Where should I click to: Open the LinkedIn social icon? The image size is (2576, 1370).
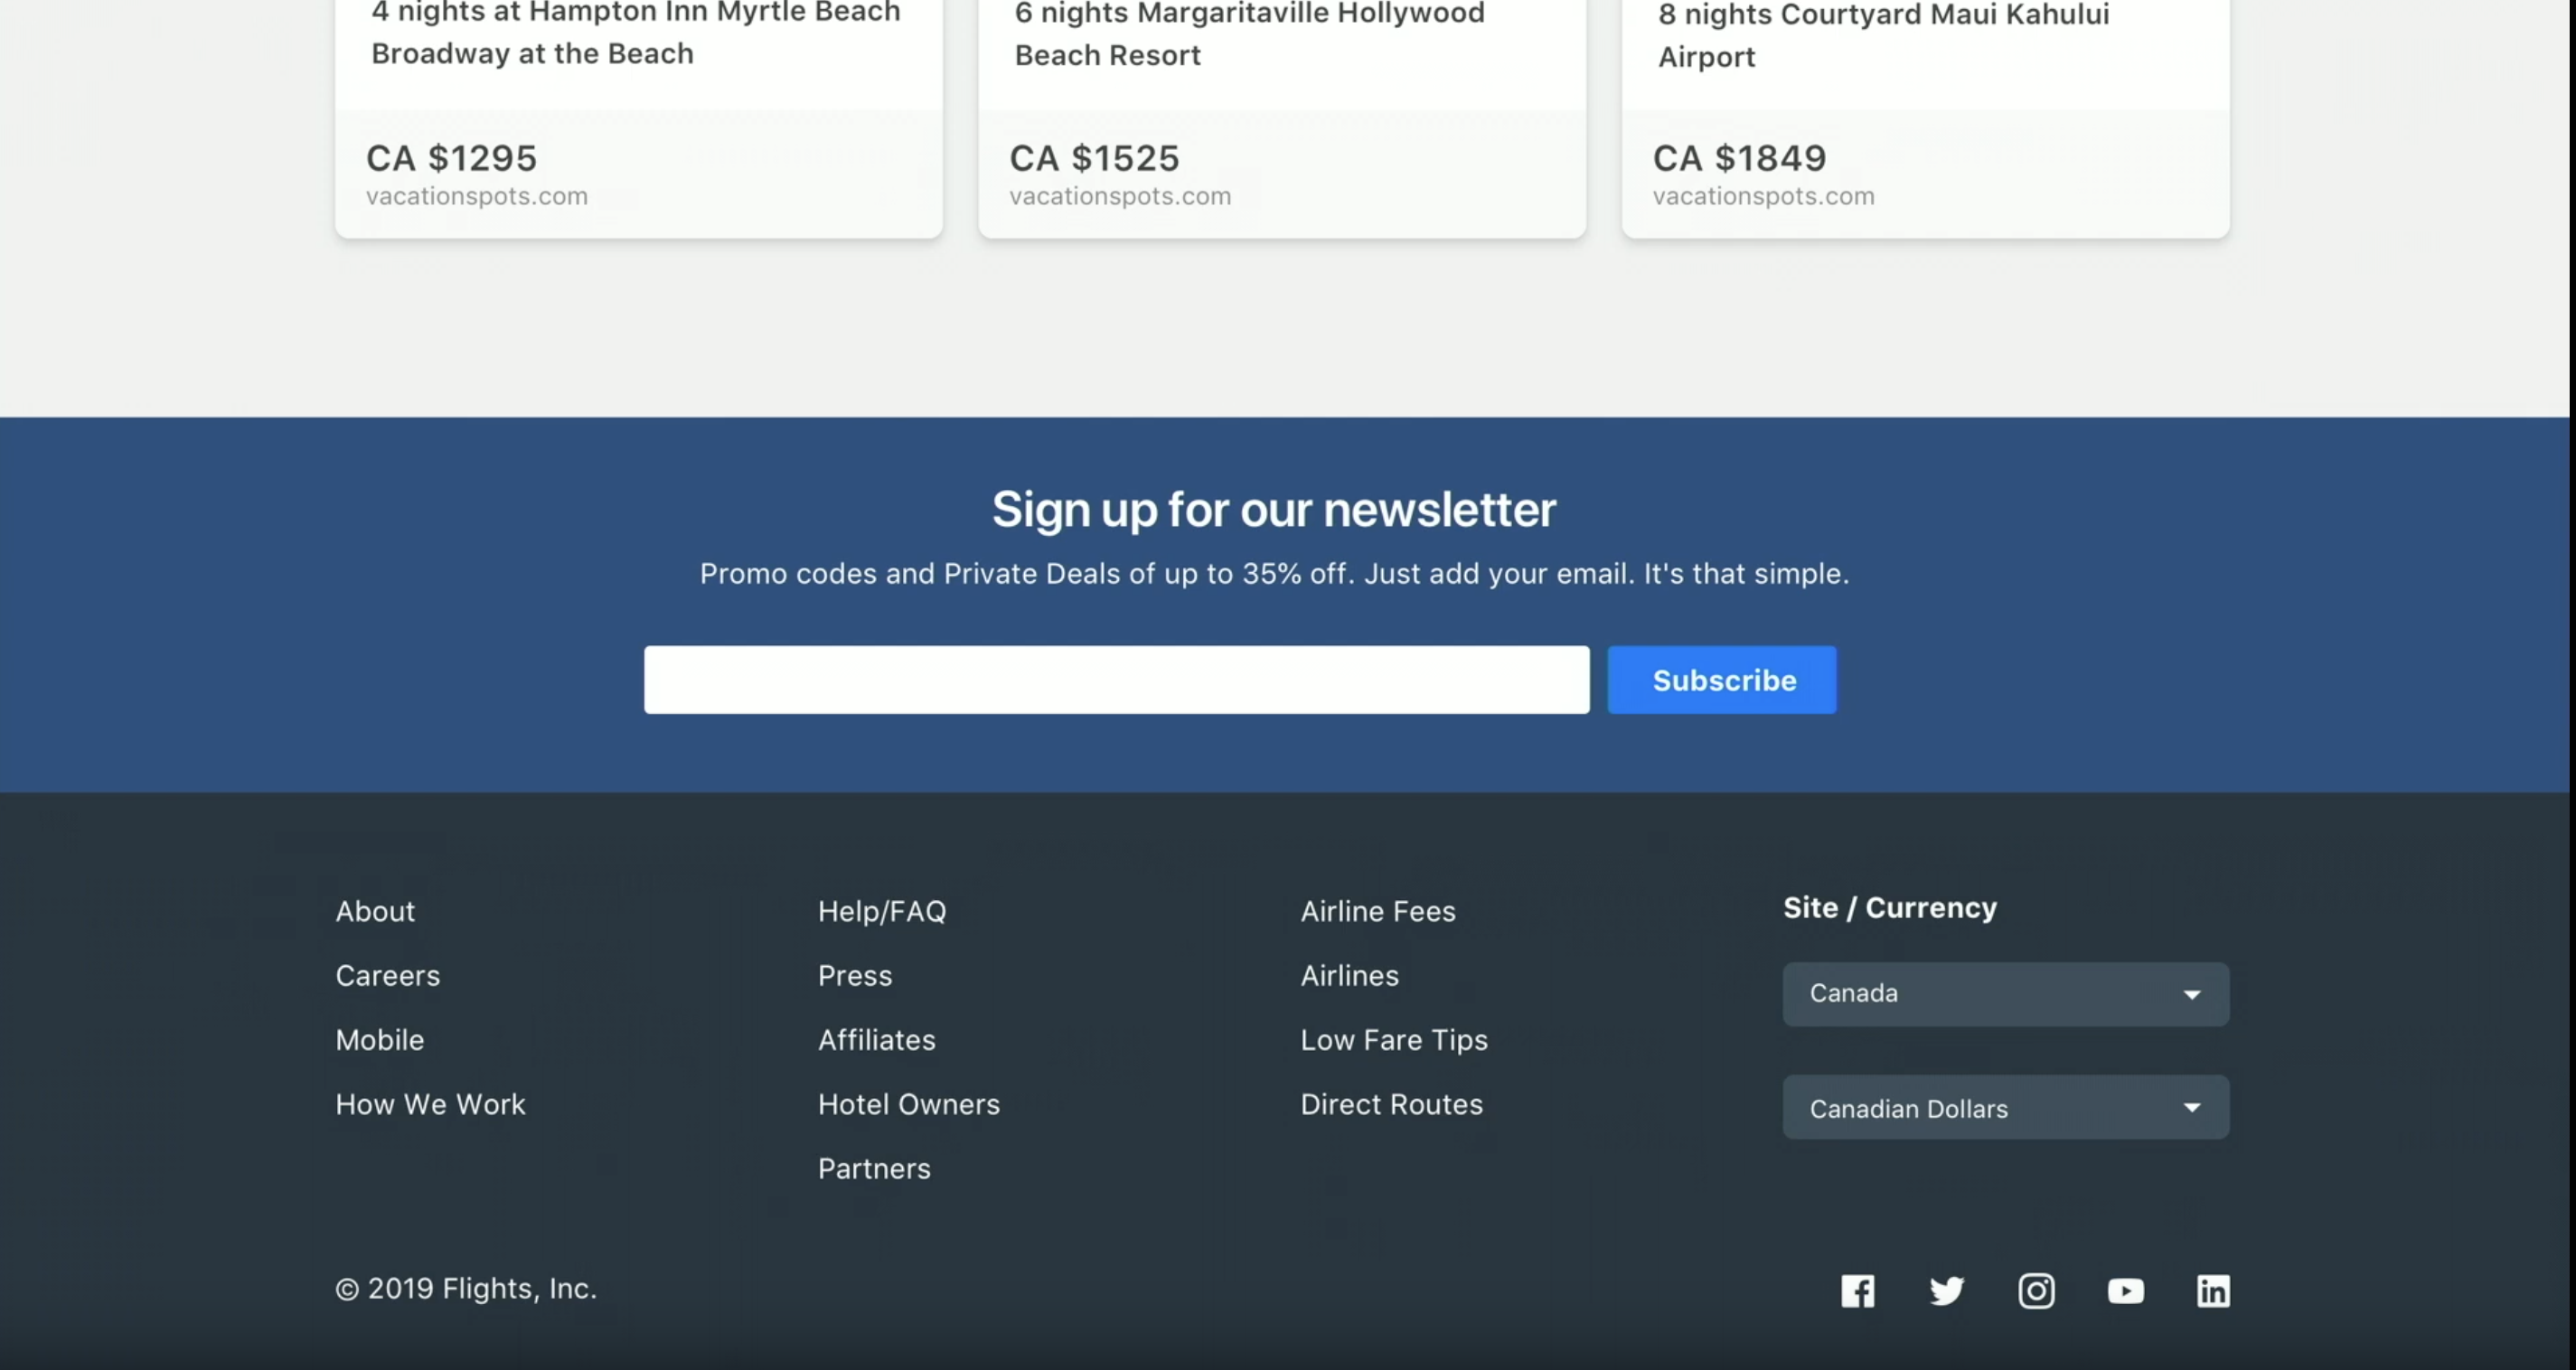click(2212, 1291)
